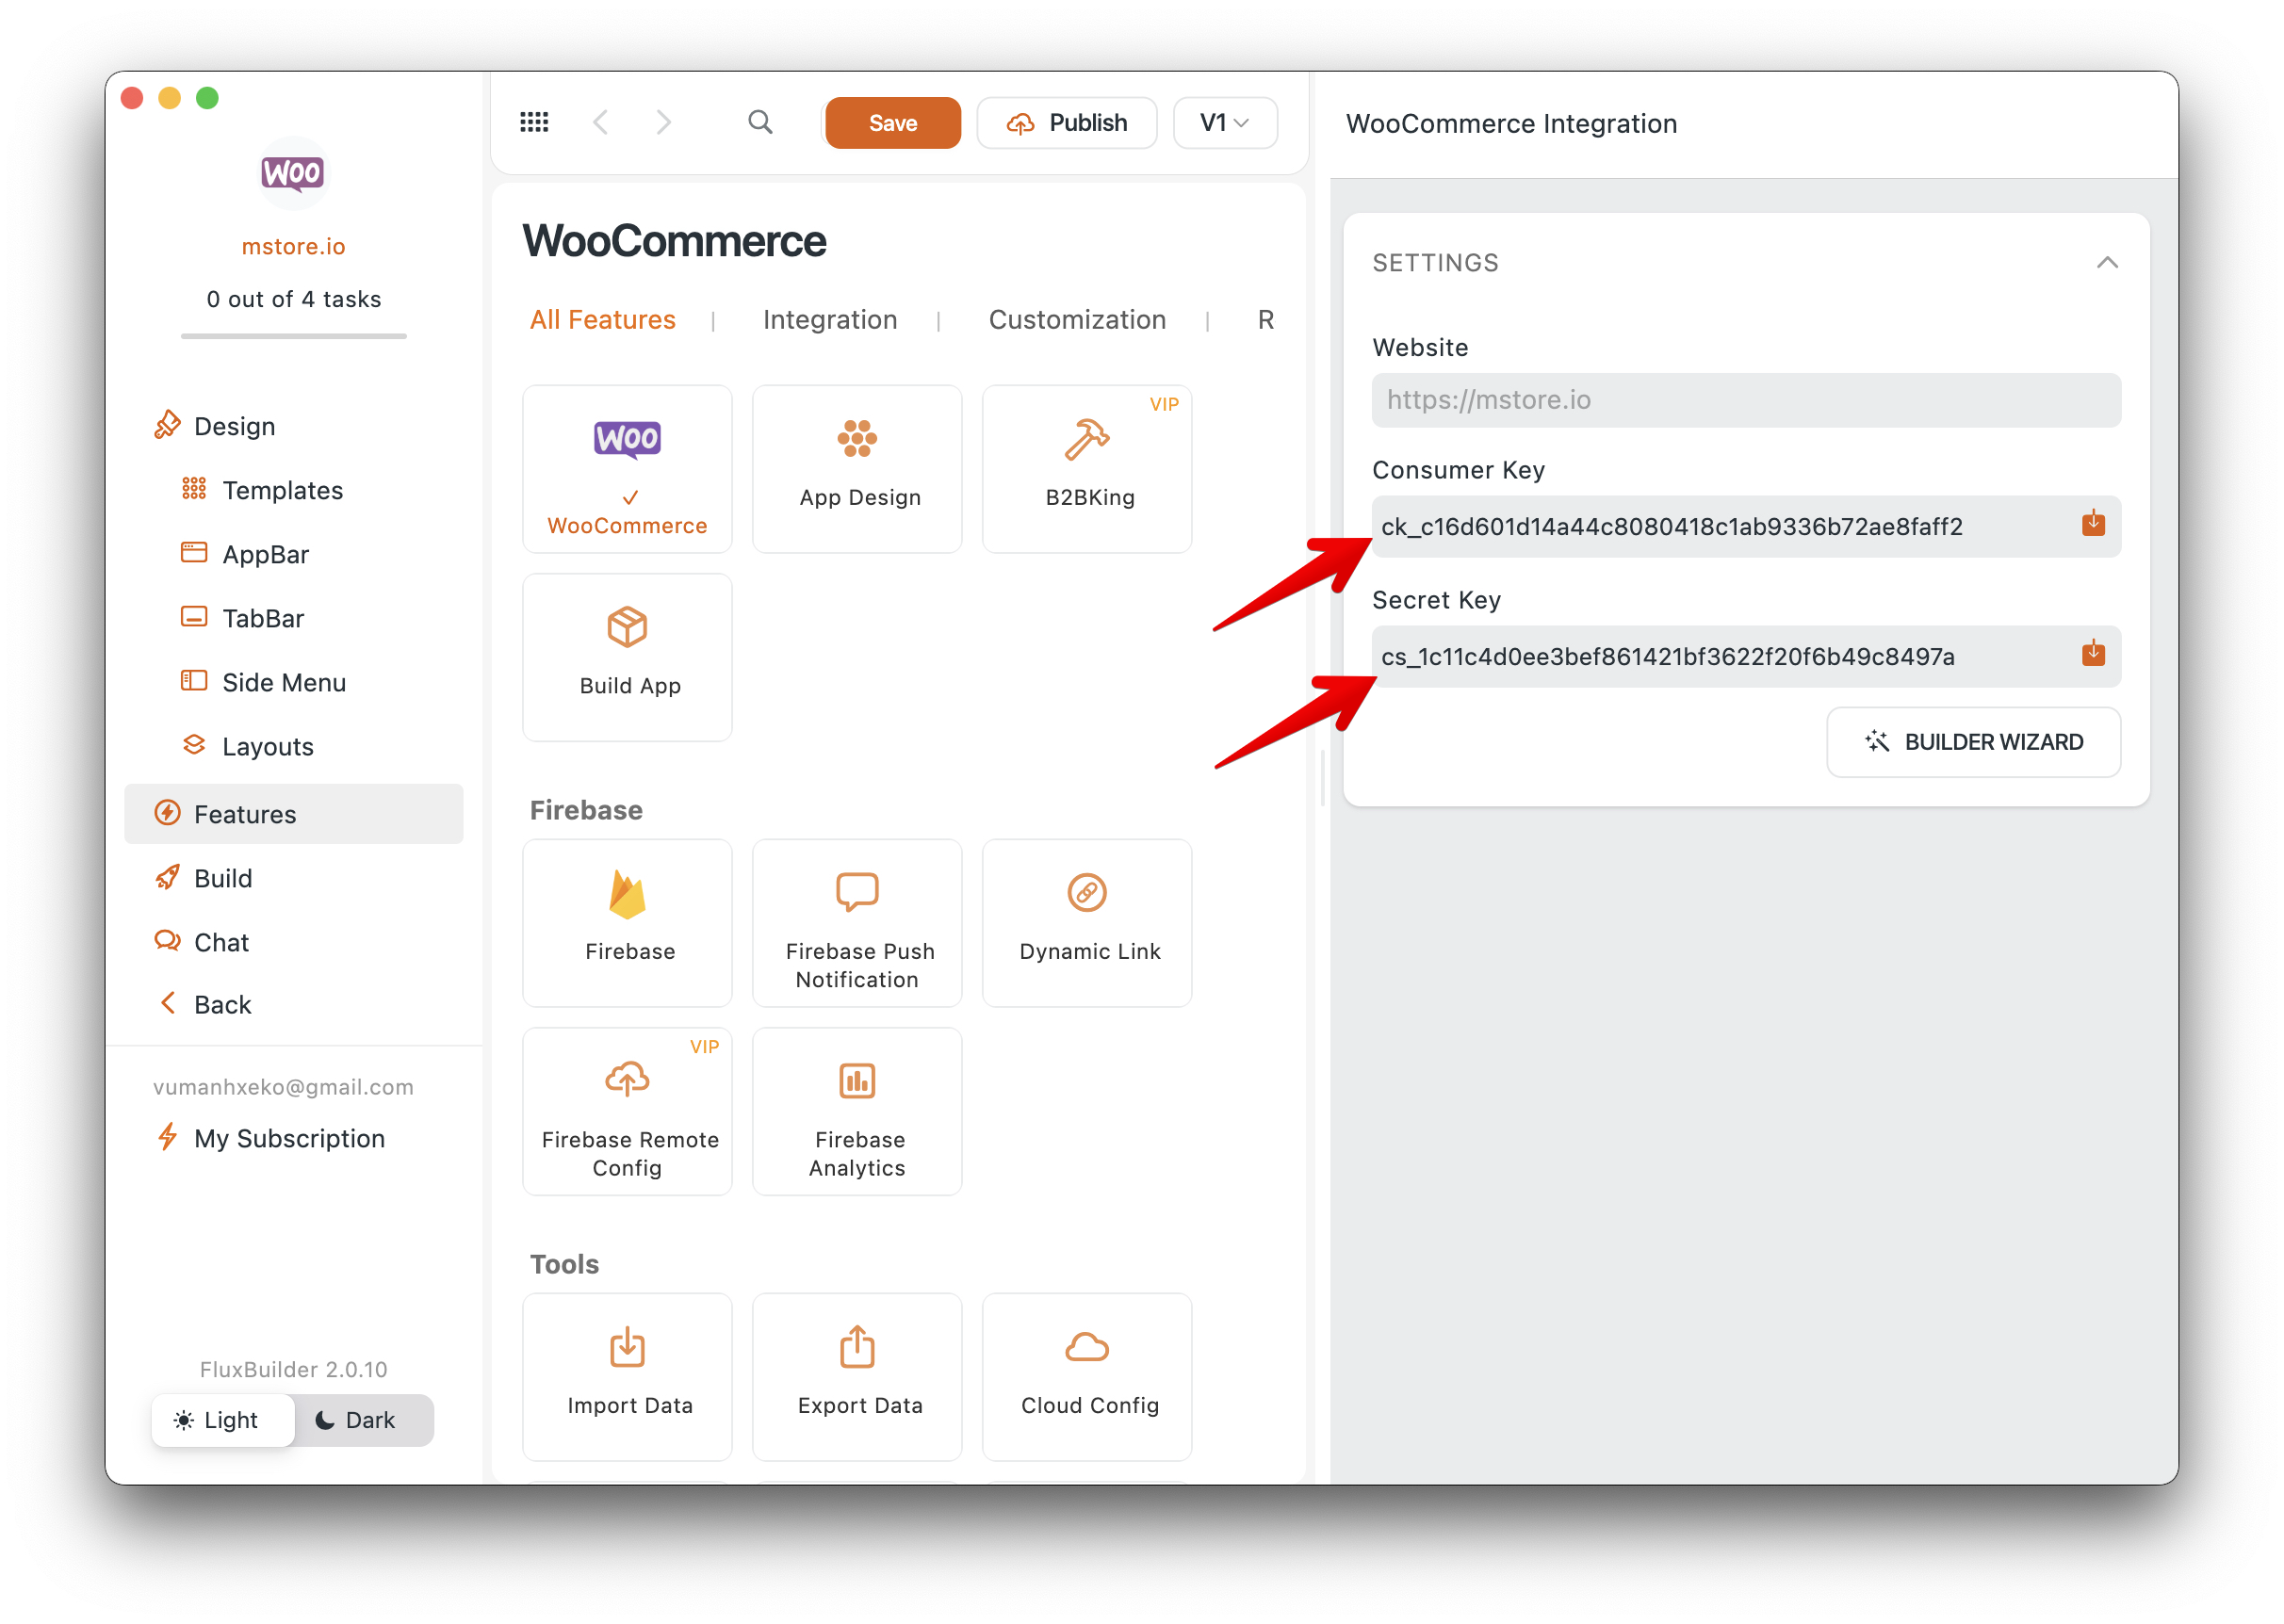Switch to Light theme

tap(217, 1419)
